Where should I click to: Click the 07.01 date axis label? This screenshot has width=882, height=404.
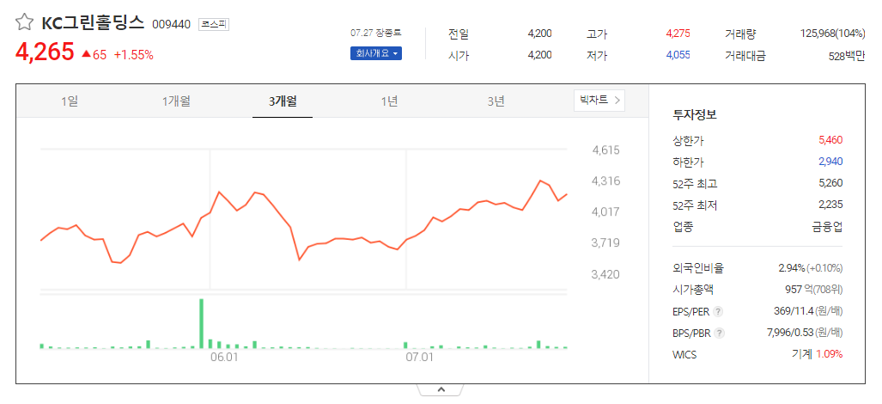(420, 358)
